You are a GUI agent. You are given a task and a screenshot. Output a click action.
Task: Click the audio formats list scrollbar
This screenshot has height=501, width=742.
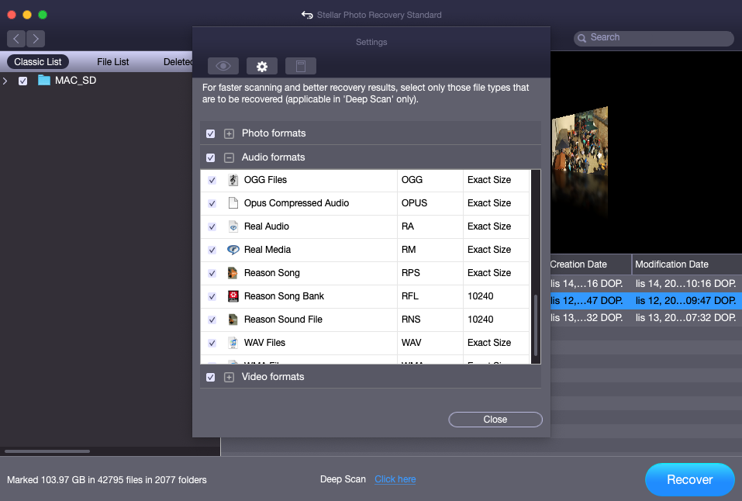[x=536, y=325]
